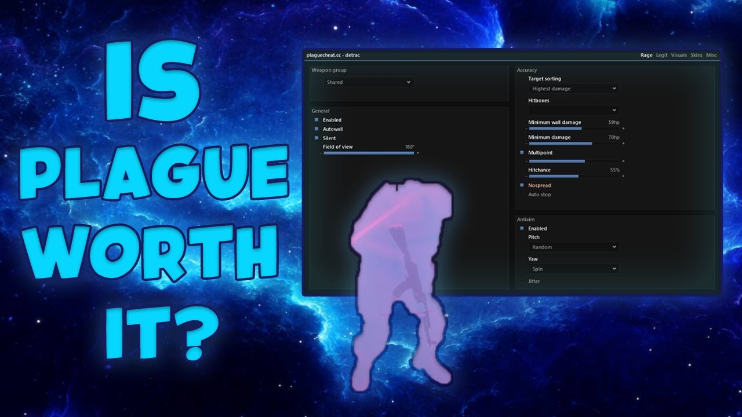The width and height of the screenshot is (742, 417).
Task: Click the 55% hitchance value
Action: 615,170
